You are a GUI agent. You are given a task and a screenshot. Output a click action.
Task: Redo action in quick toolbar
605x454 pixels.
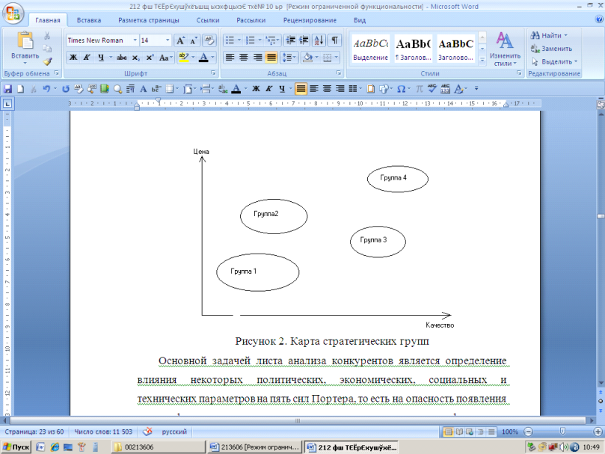[x=66, y=89]
